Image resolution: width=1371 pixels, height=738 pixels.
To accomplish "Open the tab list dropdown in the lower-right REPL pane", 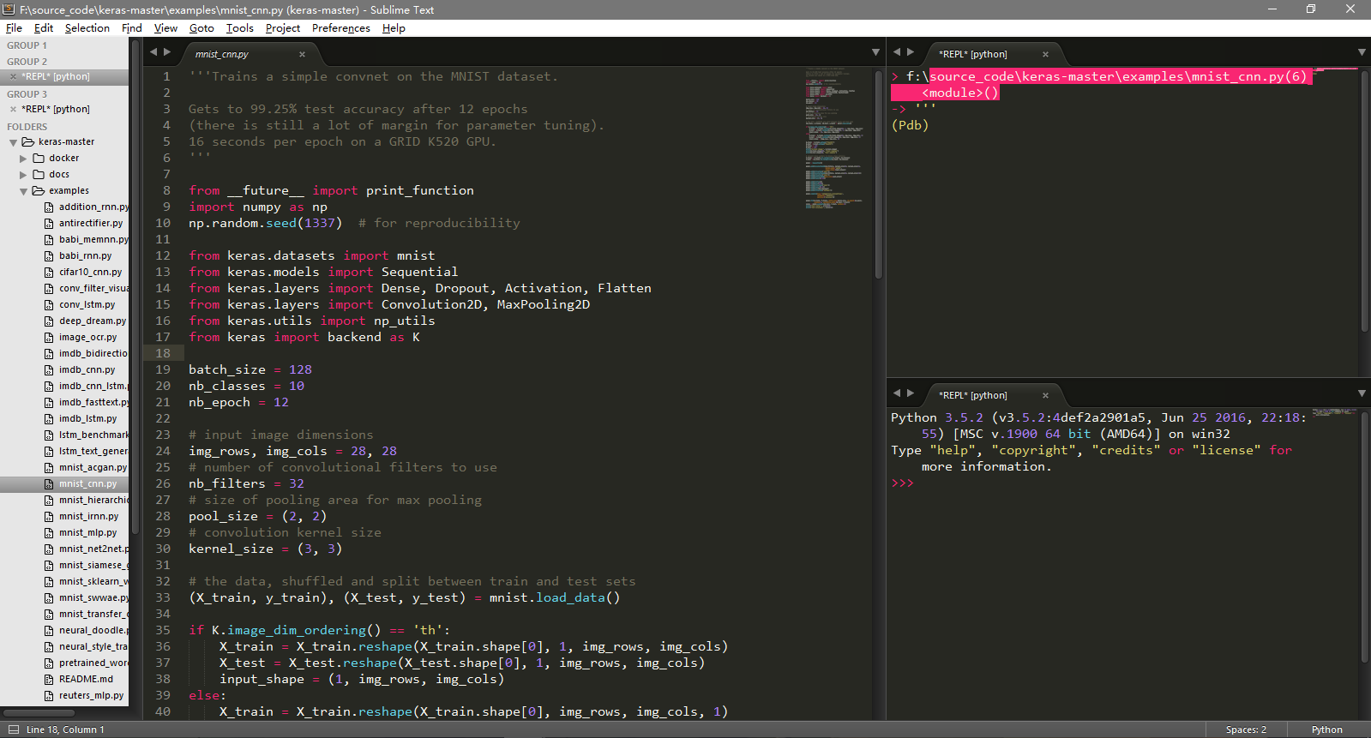I will click(x=1362, y=393).
